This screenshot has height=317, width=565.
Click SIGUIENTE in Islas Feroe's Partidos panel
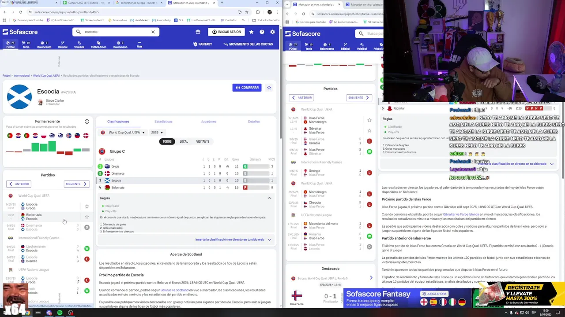(x=359, y=98)
